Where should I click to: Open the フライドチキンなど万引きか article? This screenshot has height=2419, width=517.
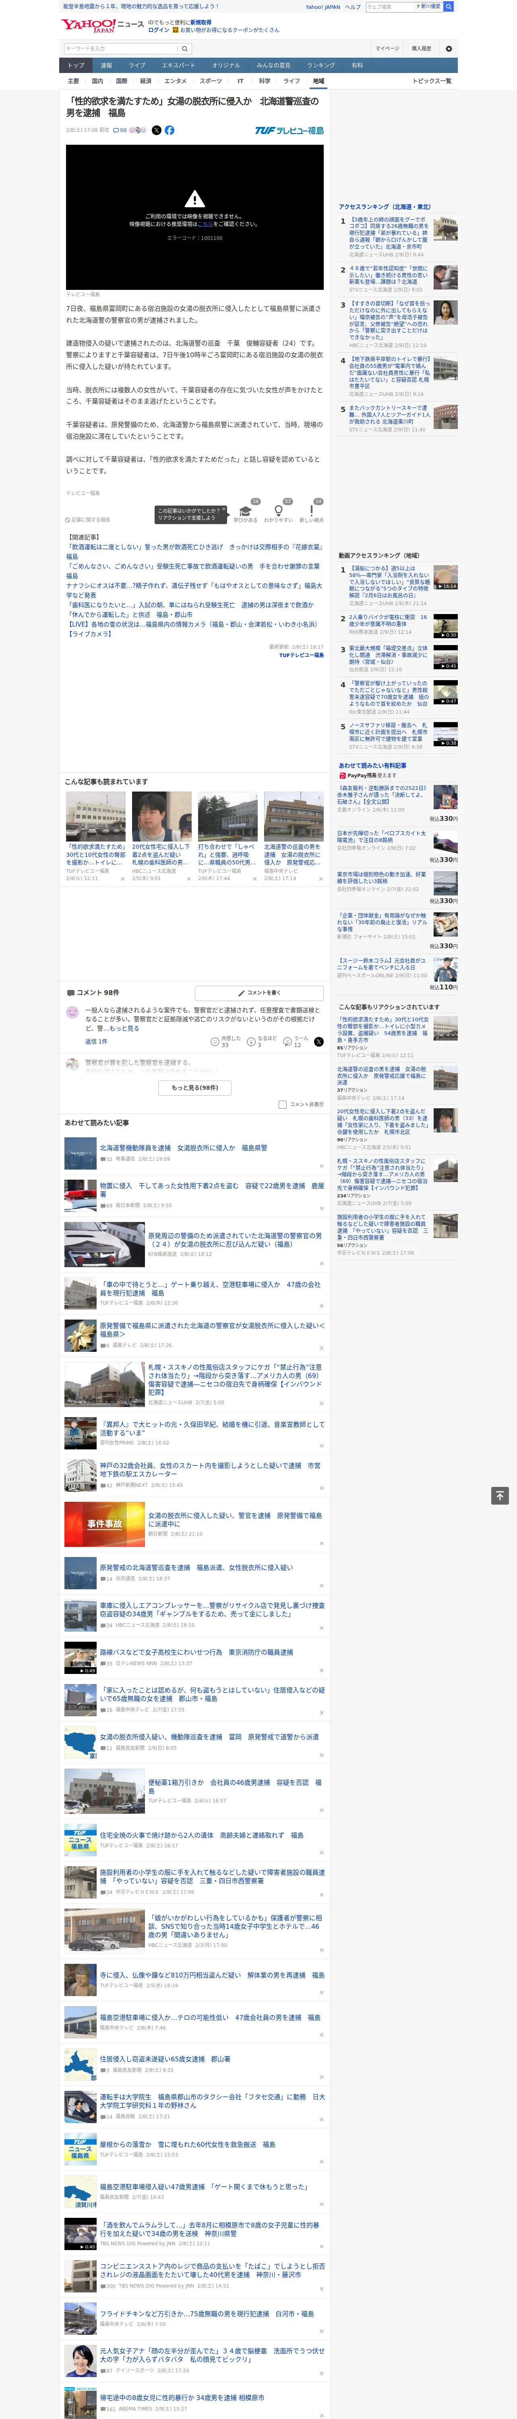(207, 2314)
